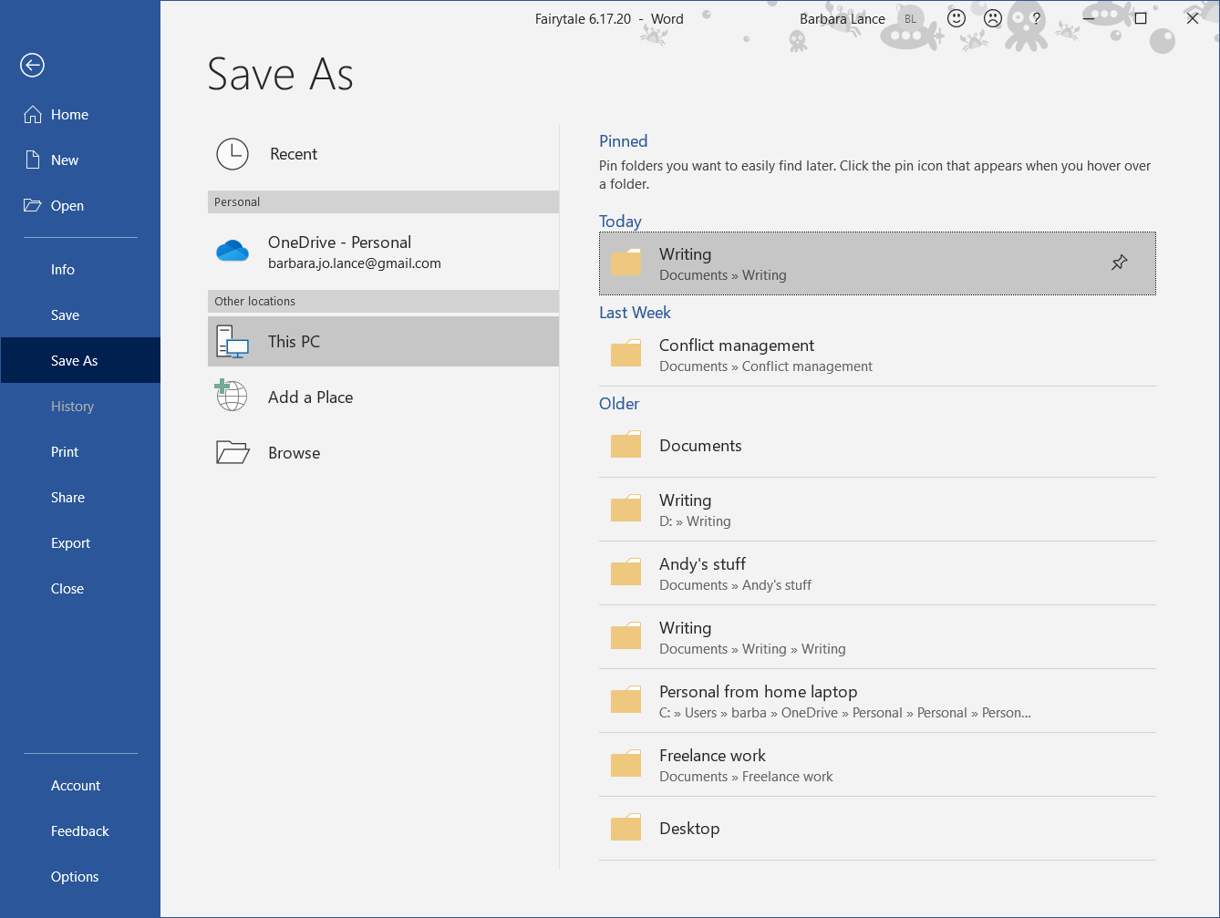The width and height of the screenshot is (1220, 918).
Task: Click the Andy's stuff folder icon
Action: tap(626, 572)
